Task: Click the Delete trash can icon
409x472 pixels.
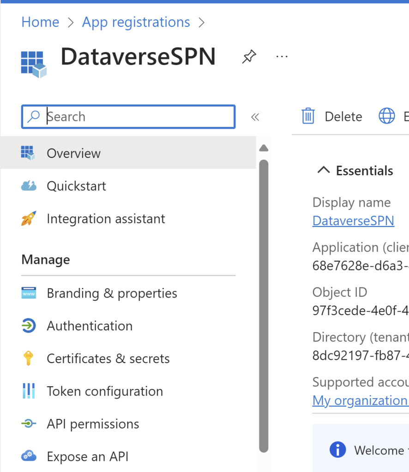Action: coord(308,116)
